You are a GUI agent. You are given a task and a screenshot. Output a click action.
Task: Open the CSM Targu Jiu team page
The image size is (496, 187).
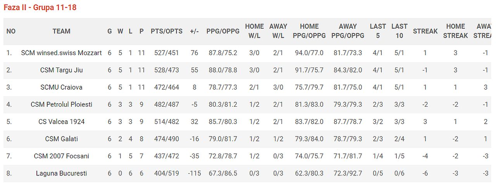61,70
